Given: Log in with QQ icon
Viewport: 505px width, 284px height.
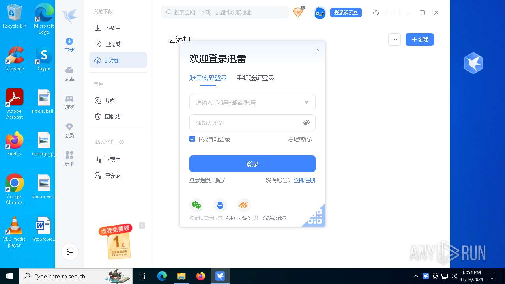Looking at the screenshot, I should [220, 205].
